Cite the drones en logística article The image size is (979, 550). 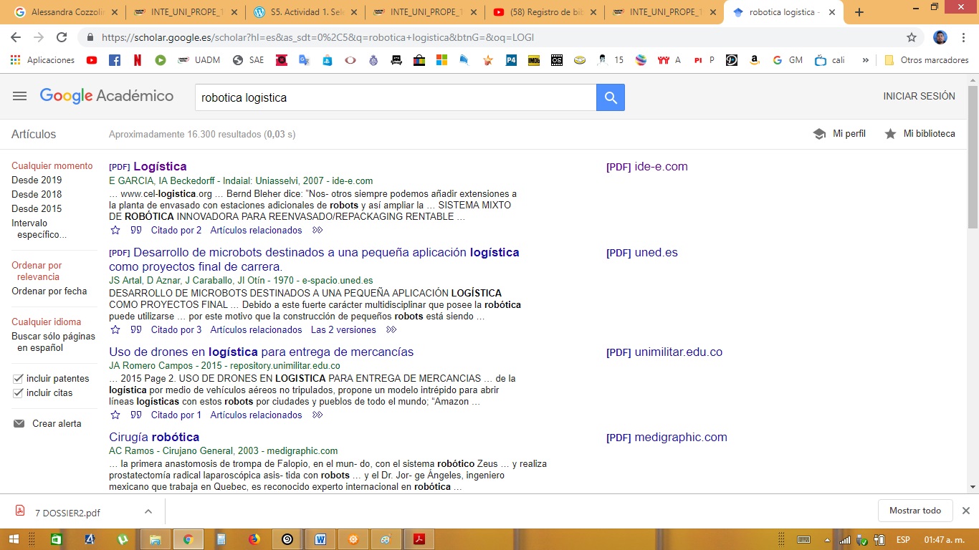136,415
